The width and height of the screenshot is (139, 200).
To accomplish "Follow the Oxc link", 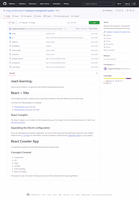I will pyautogui.click(x=34, y=107).
